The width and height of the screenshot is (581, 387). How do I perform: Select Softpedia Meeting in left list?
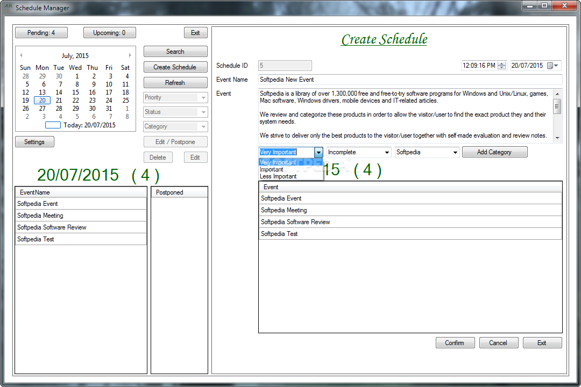(x=81, y=216)
